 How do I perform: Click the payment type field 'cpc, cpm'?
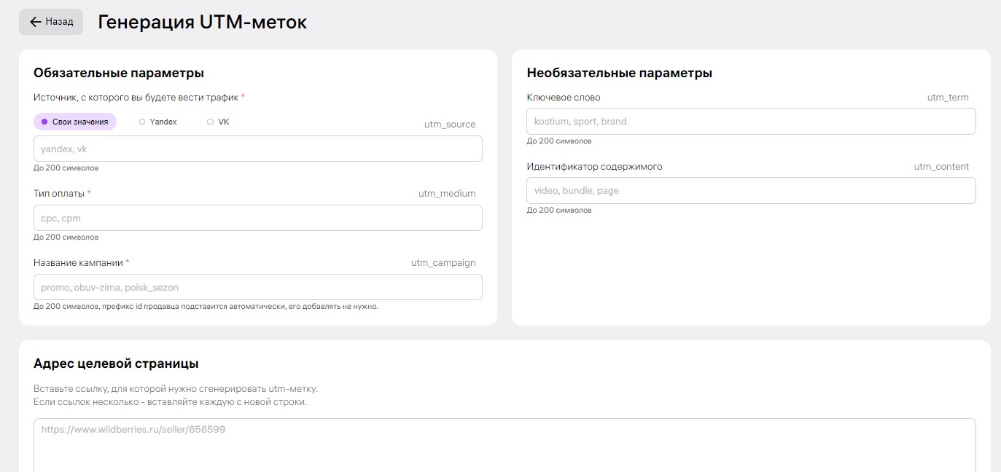(257, 218)
